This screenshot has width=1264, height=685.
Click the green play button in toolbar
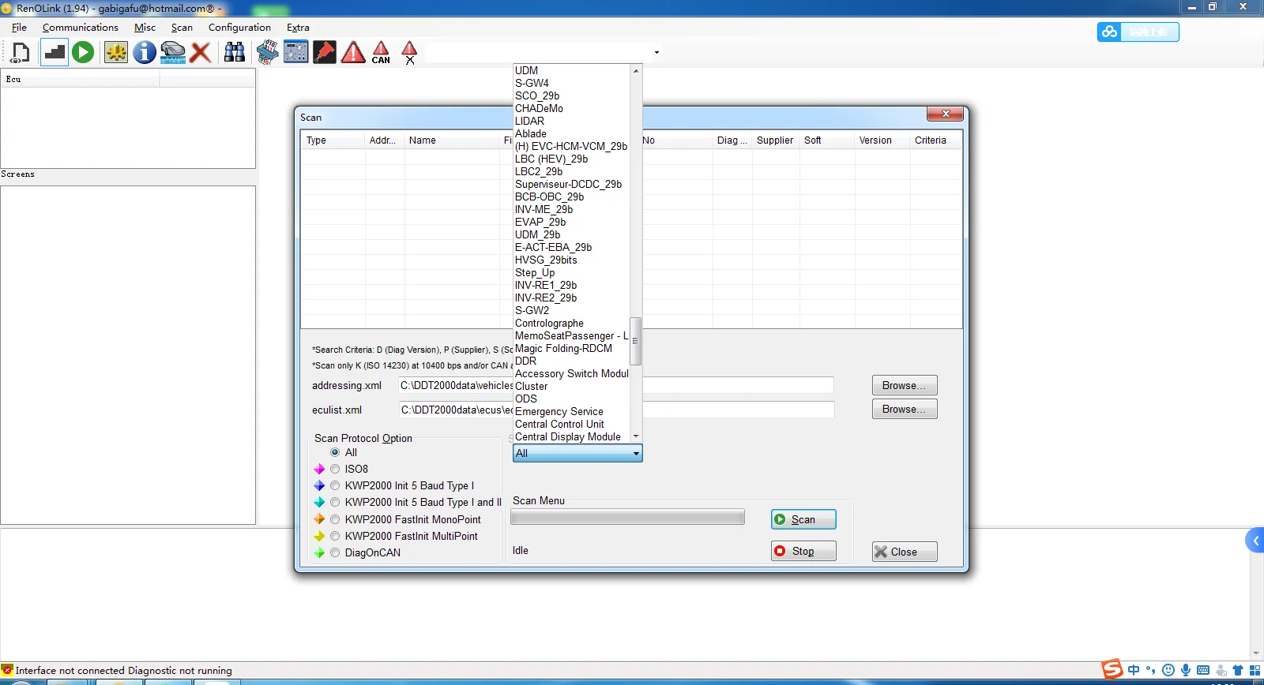[83, 53]
